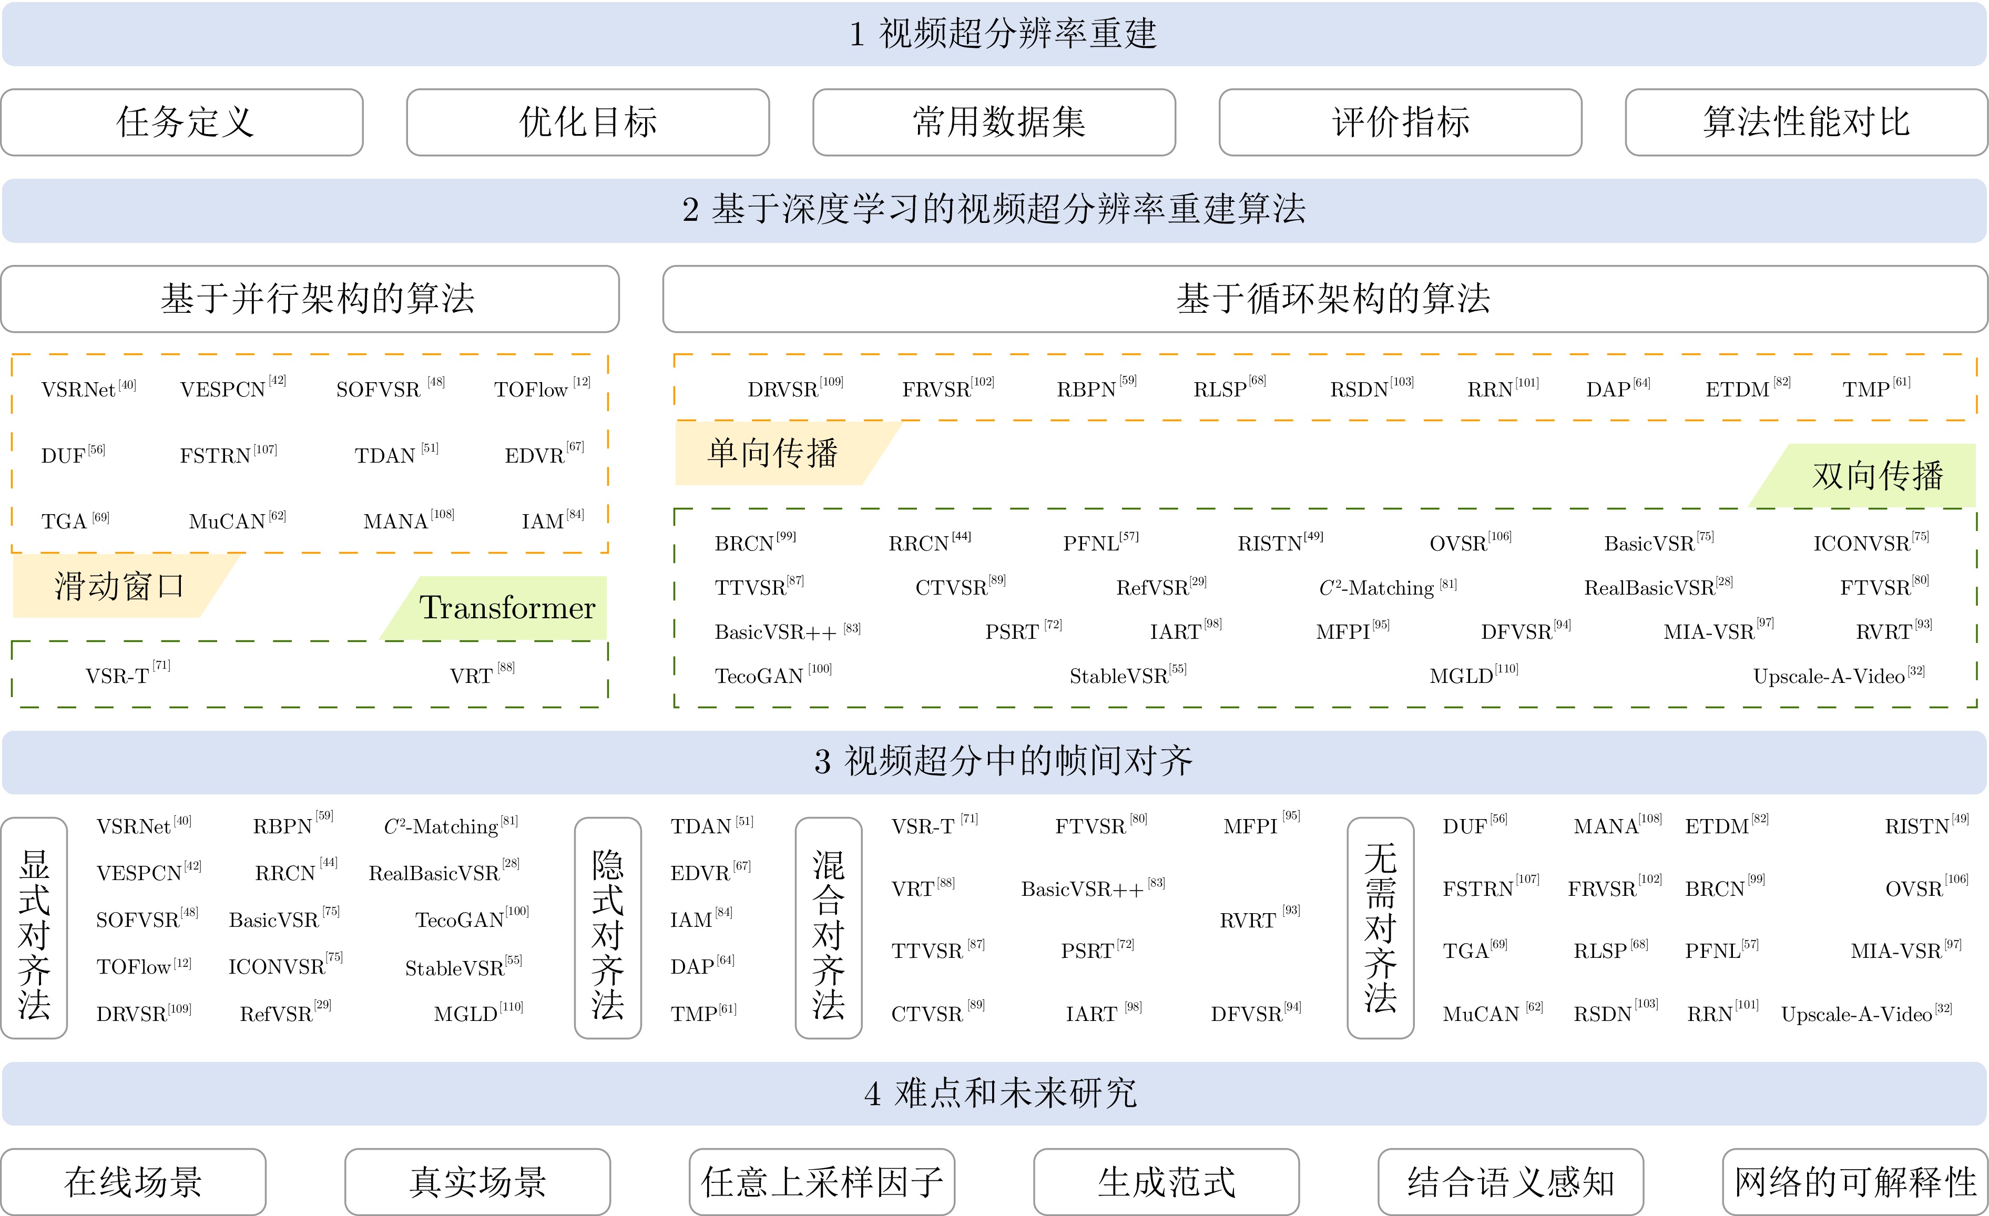Select the 算法性能对比 box
This screenshot has width=1989, height=1216.
[x=1806, y=122]
